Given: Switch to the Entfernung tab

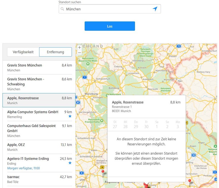Looking at the screenshot, I should pyautogui.click(x=55, y=52).
